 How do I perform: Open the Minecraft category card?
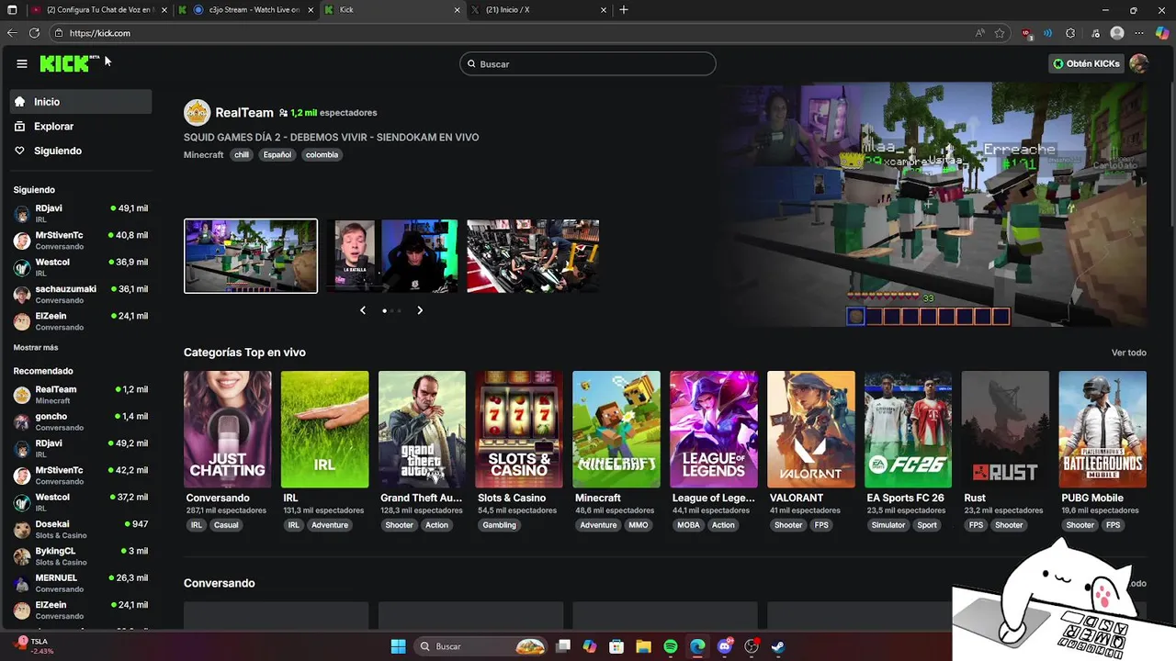(x=616, y=429)
